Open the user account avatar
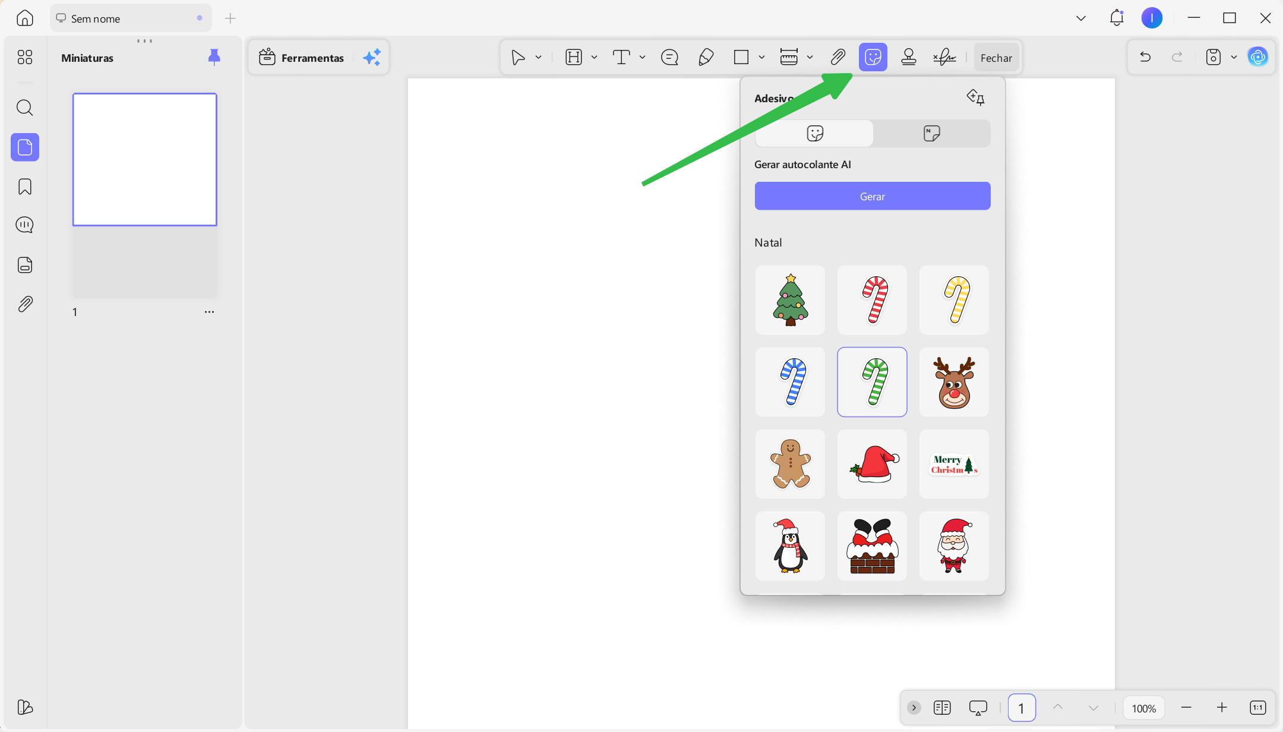1283x732 pixels. coord(1152,18)
